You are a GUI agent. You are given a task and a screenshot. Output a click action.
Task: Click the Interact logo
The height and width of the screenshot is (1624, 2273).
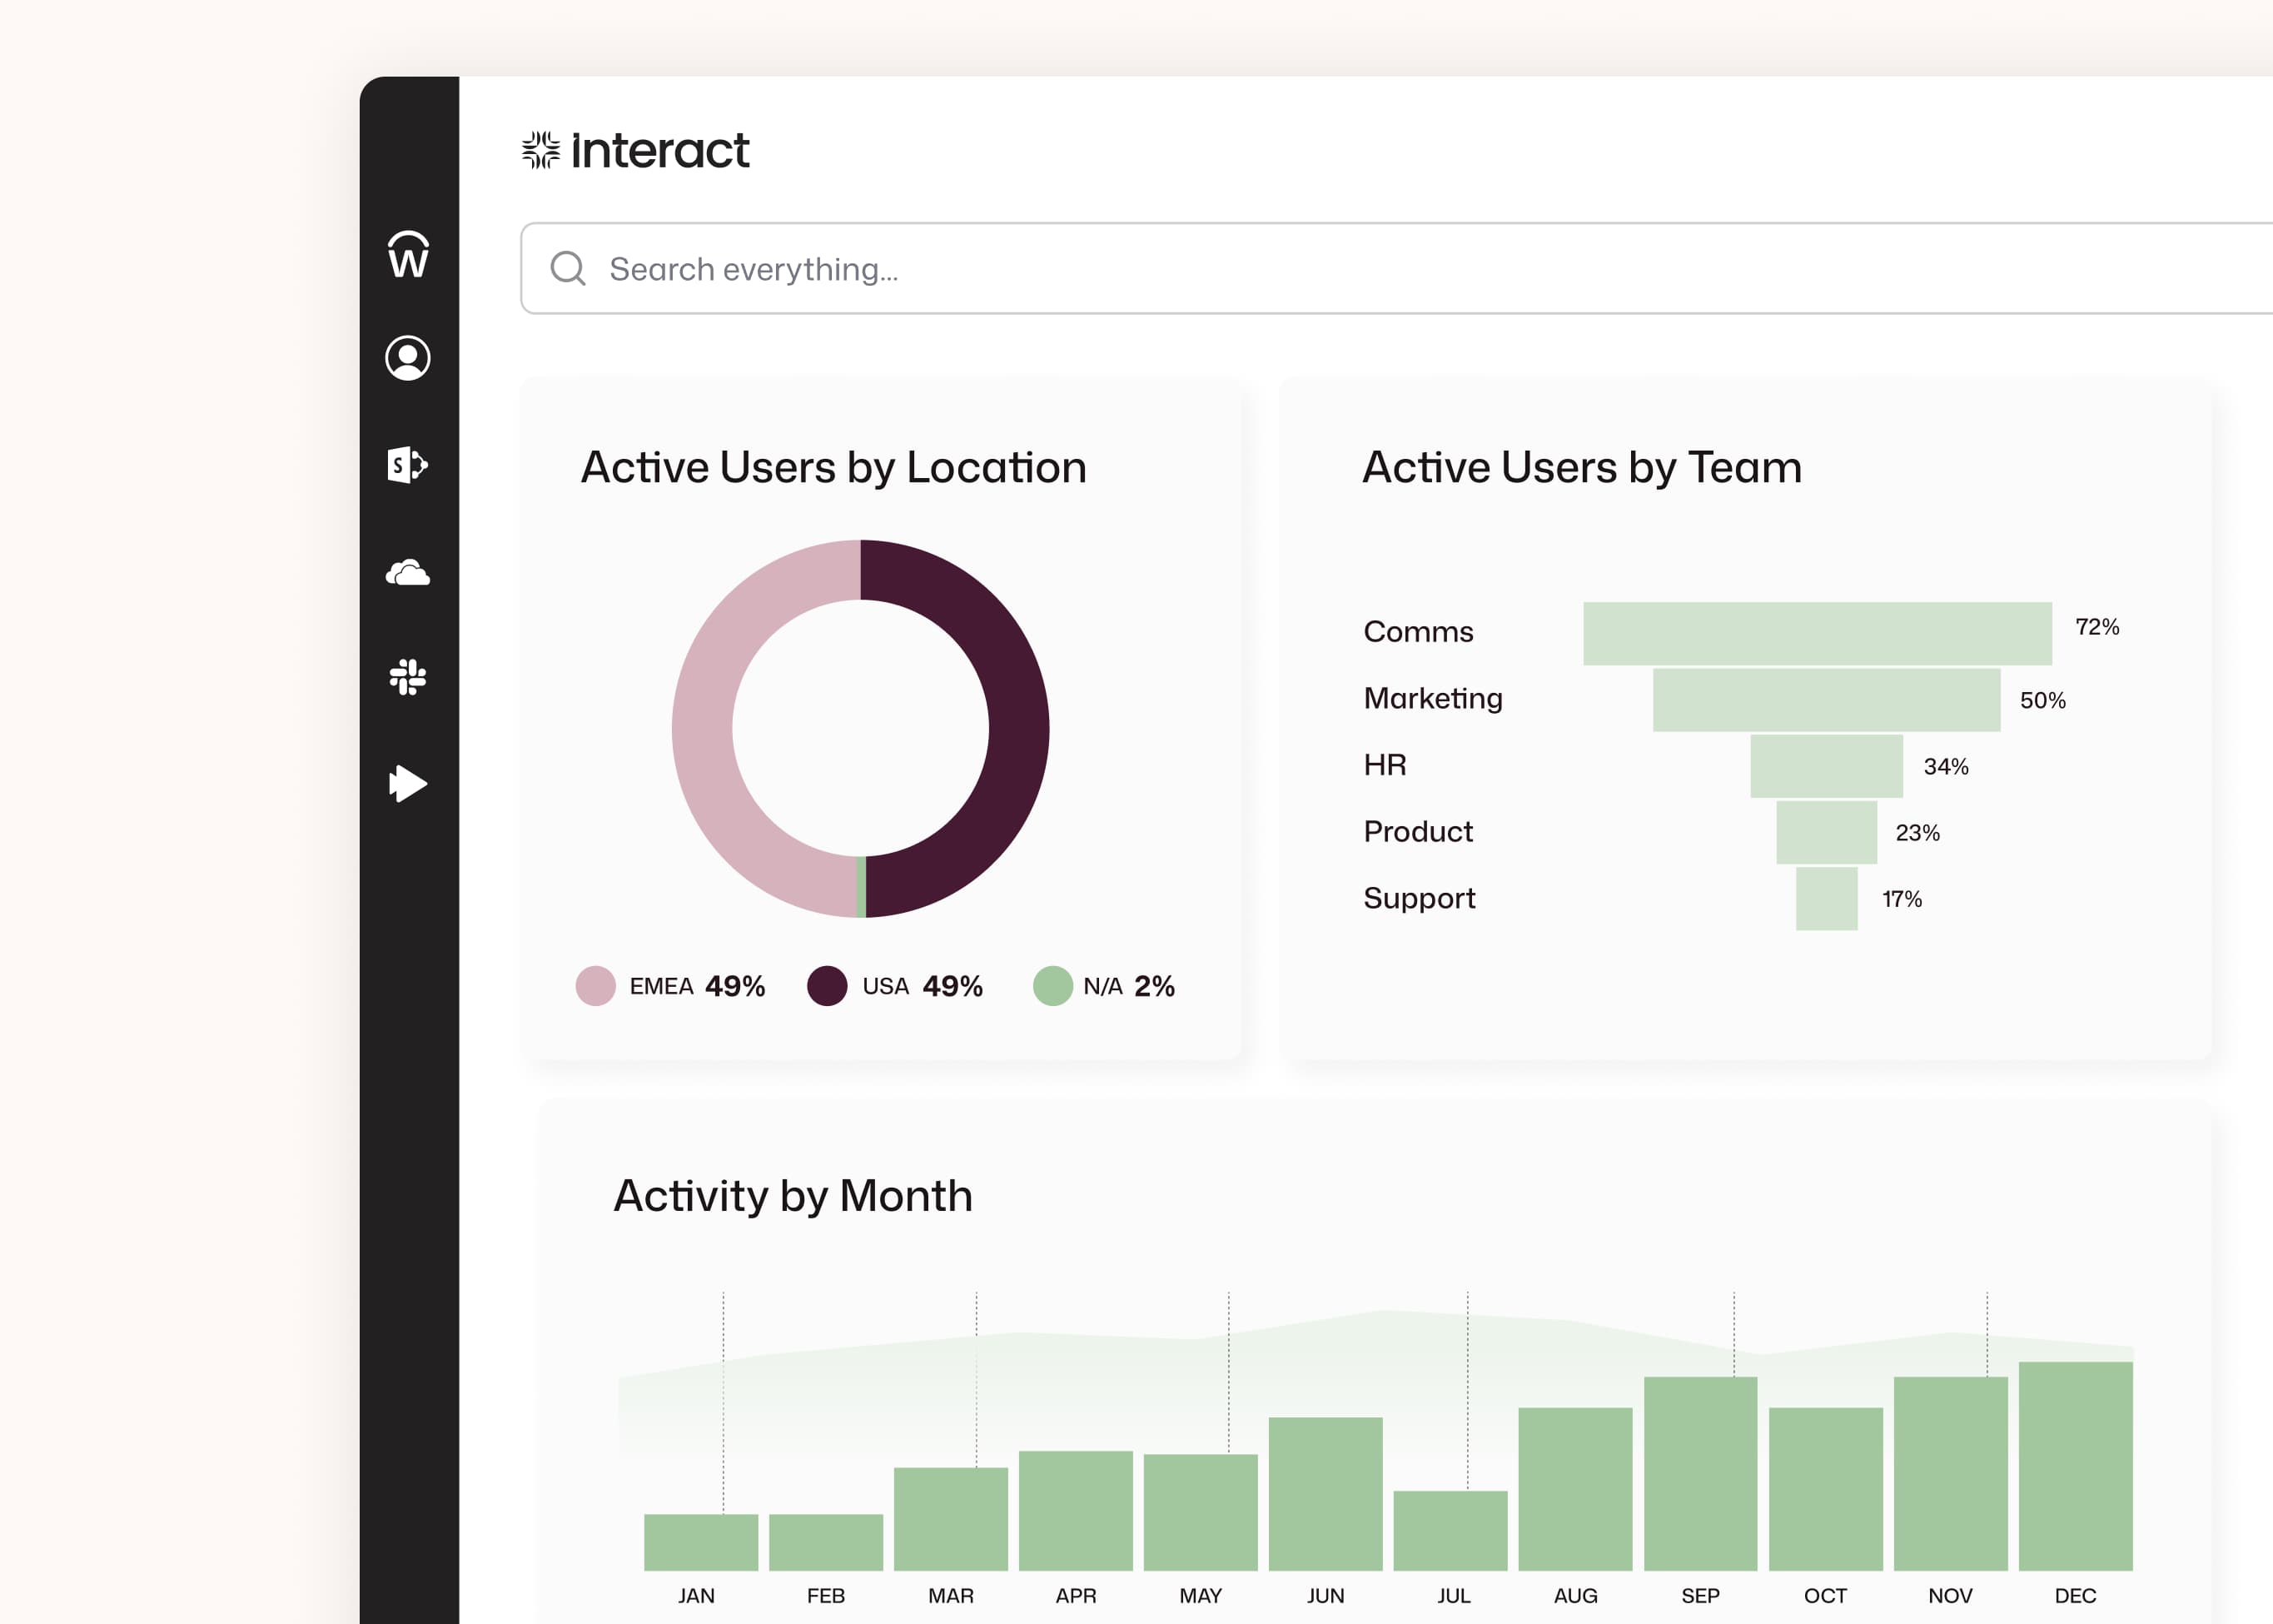point(634,150)
